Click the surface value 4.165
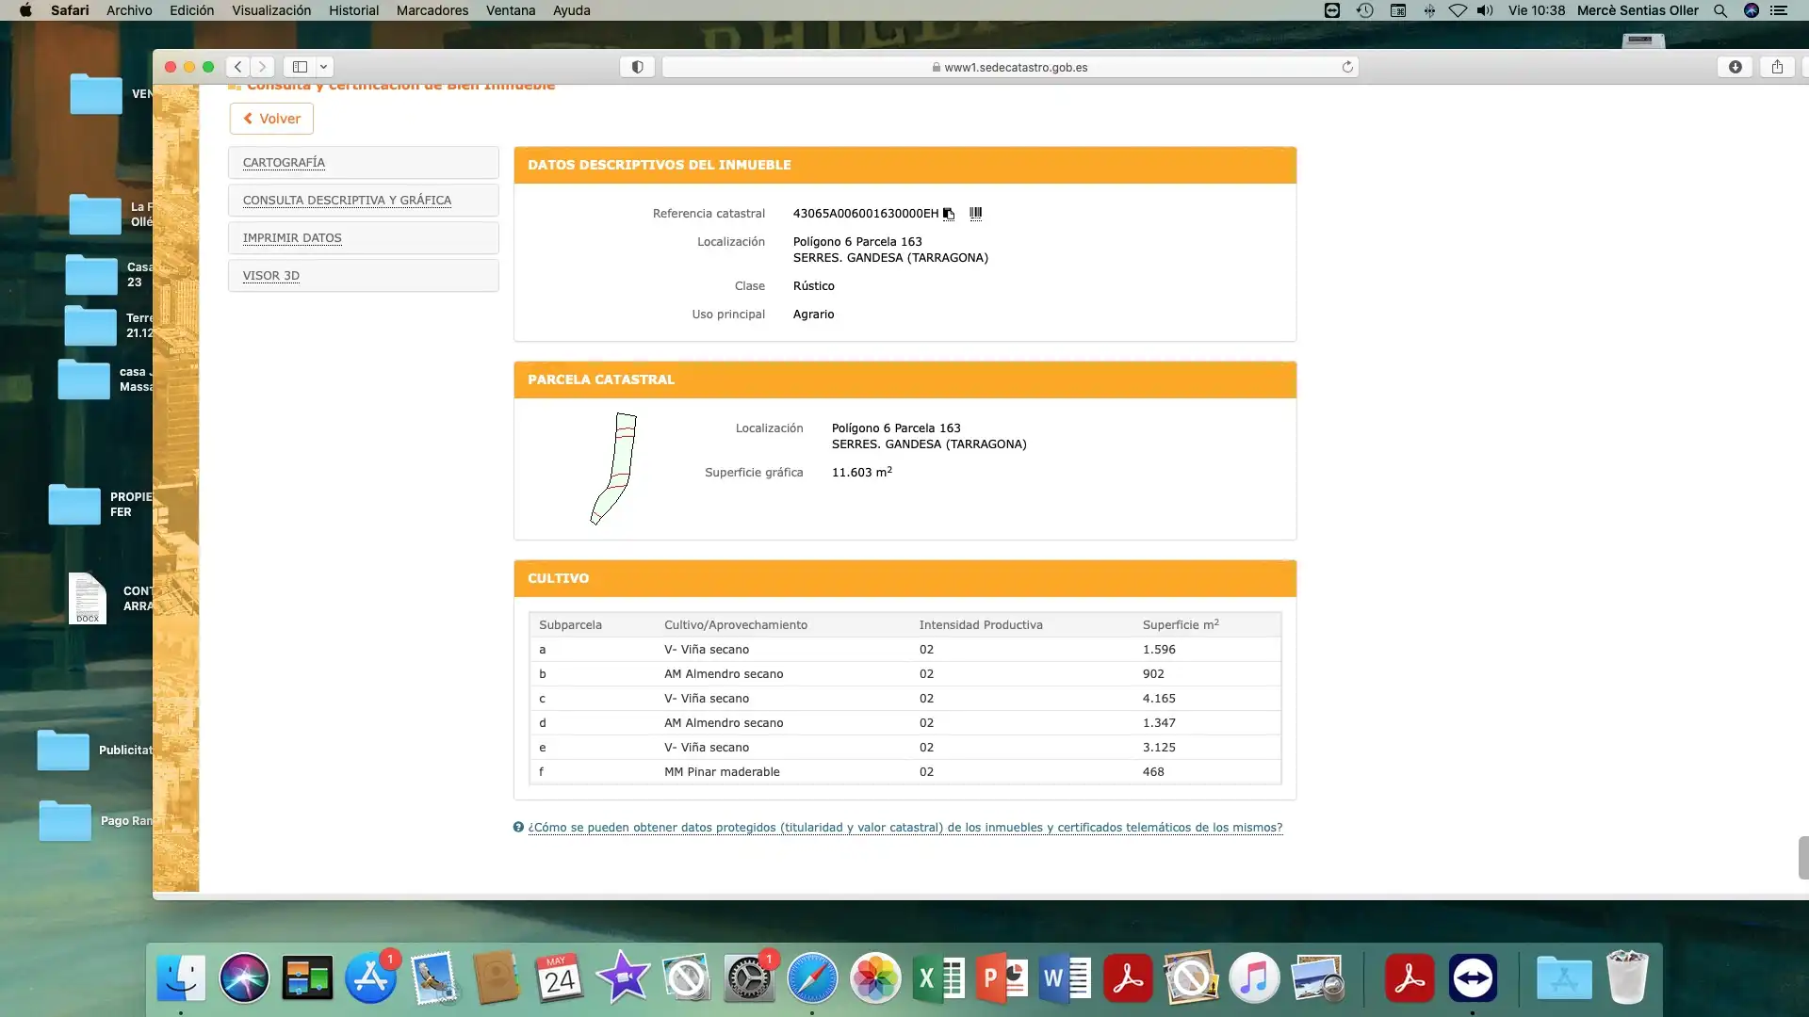 [x=1159, y=699]
